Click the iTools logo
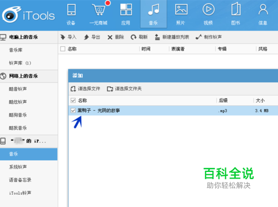Screen dimensions: 278x207 (29, 15)
